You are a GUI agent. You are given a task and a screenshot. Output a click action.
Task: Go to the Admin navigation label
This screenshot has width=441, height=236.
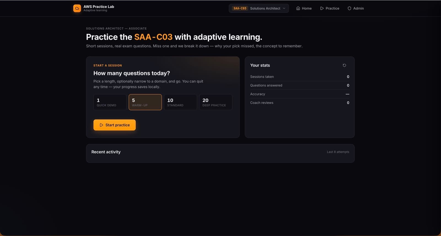(359, 8)
